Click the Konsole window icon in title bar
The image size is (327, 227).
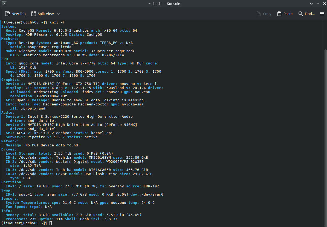4,4
